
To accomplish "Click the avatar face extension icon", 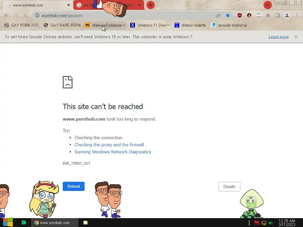I will [x=249, y=15].
